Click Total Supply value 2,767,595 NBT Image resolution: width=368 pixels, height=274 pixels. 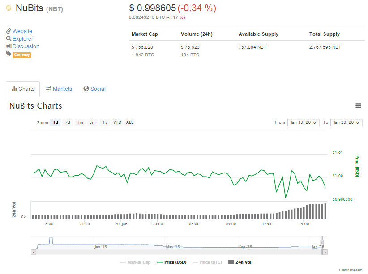click(x=325, y=47)
